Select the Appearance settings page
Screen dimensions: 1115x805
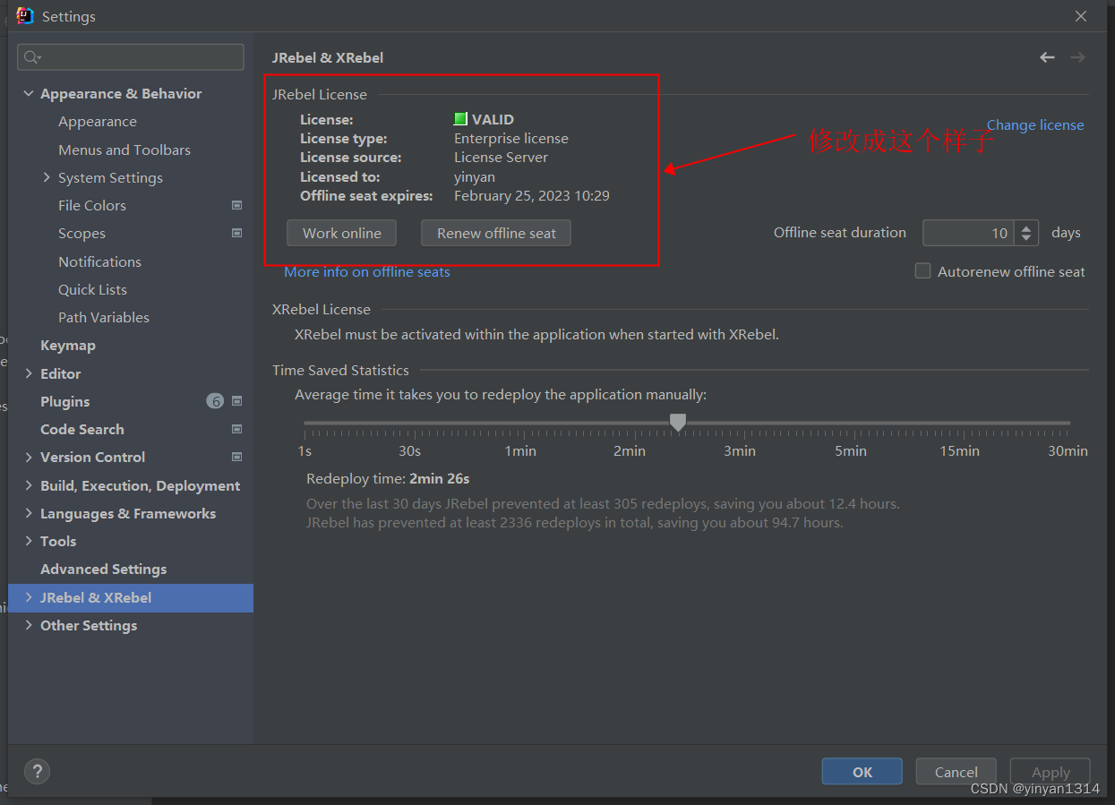(x=98, y=121)
